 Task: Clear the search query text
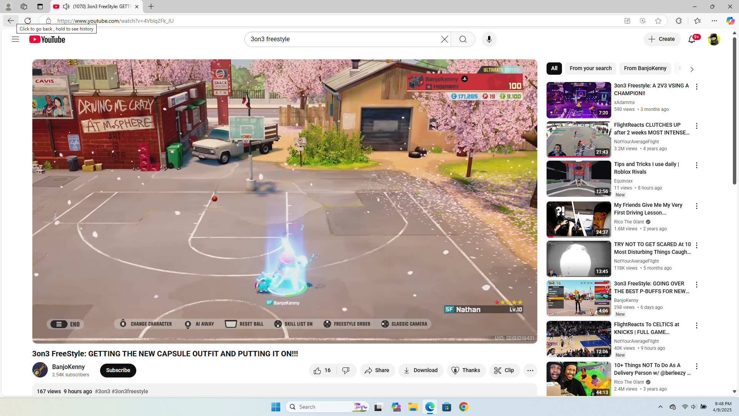pos(445,39)
